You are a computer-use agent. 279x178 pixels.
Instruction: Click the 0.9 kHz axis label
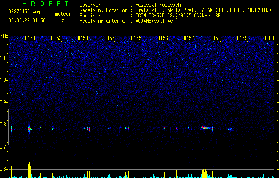pyautogui.click(x=4, y=102)
